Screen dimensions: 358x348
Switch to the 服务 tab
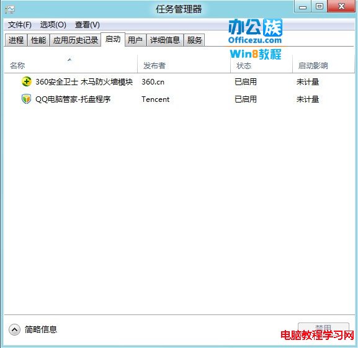tap(195, 40)
